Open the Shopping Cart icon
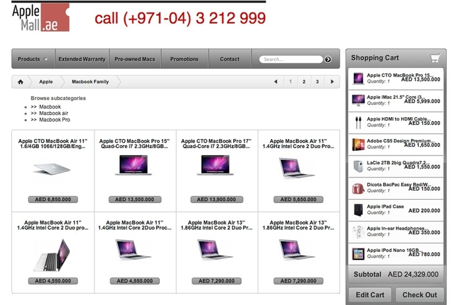This screenshot has width=458, height=305. coord(436,58)
